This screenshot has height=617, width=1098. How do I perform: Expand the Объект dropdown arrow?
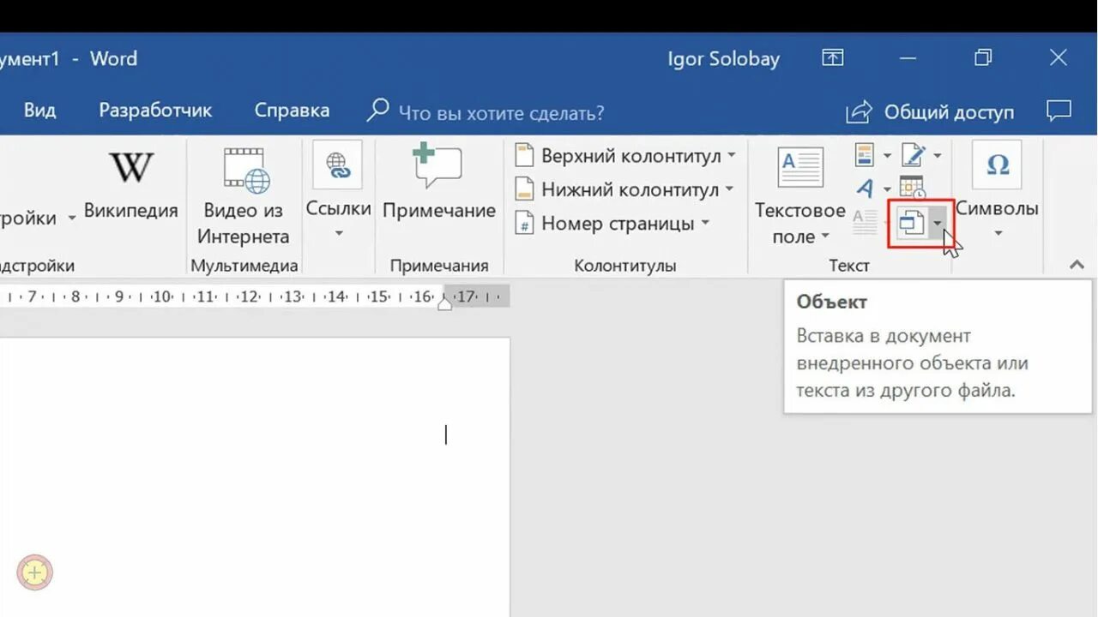pyautogui.click(x=938, y=224)
